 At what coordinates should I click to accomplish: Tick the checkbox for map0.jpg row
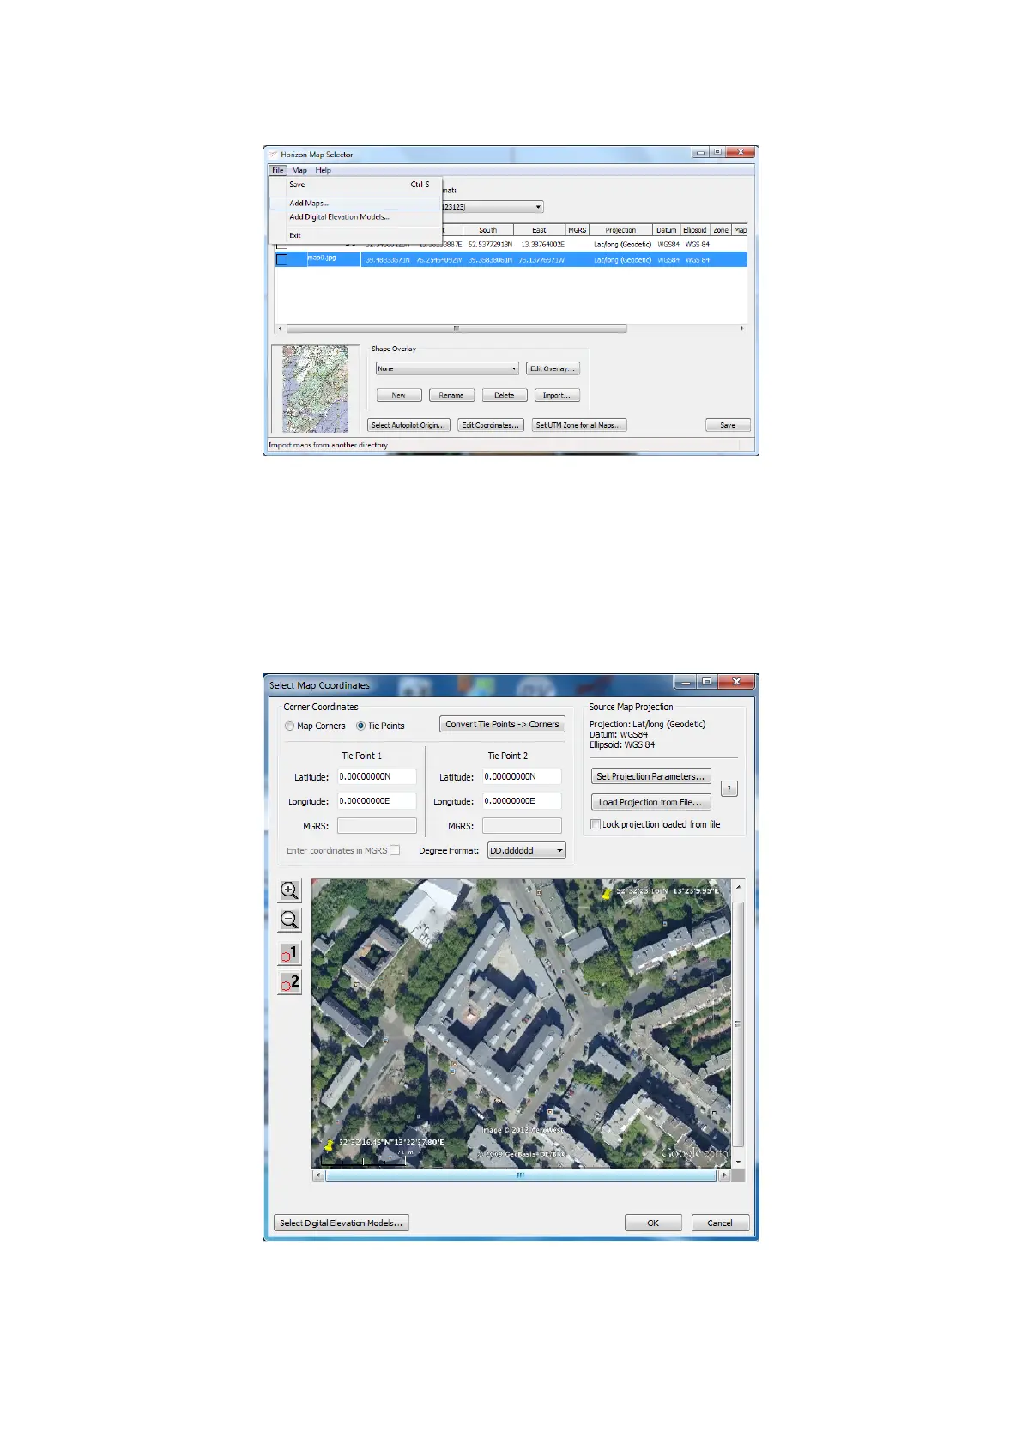pos(281,259)
